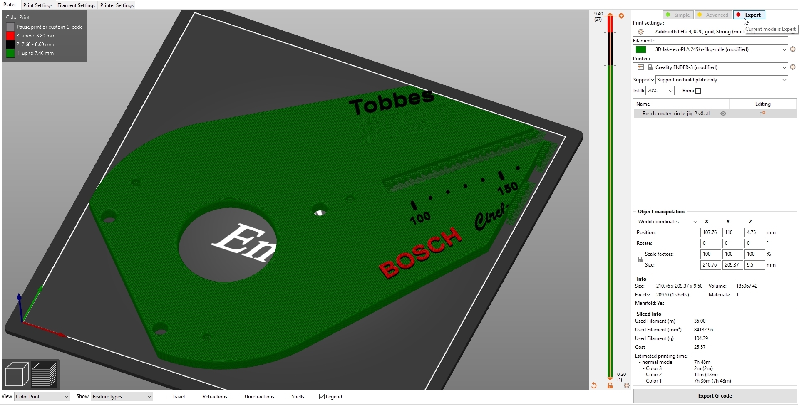Switch to Simple mode
The height and width of the screenshot is (405, 799).
(x=678, y=15)
